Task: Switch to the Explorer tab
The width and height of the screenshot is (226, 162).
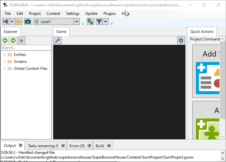Action: click(x=10, y=32)
